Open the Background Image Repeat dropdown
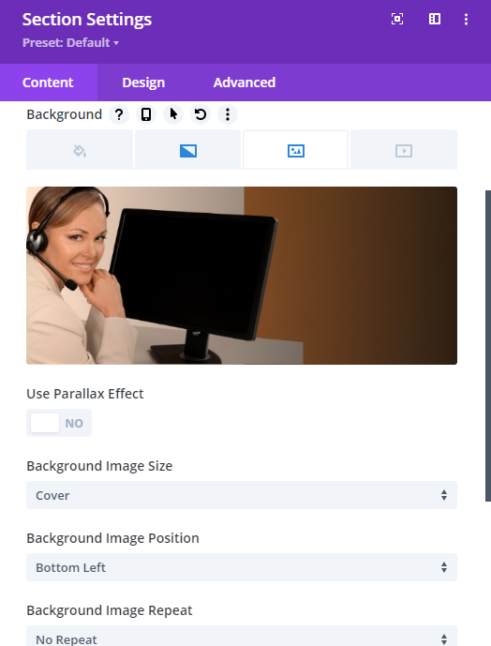The width and height of the screenshot is (491, 646). tap(242, 637)
